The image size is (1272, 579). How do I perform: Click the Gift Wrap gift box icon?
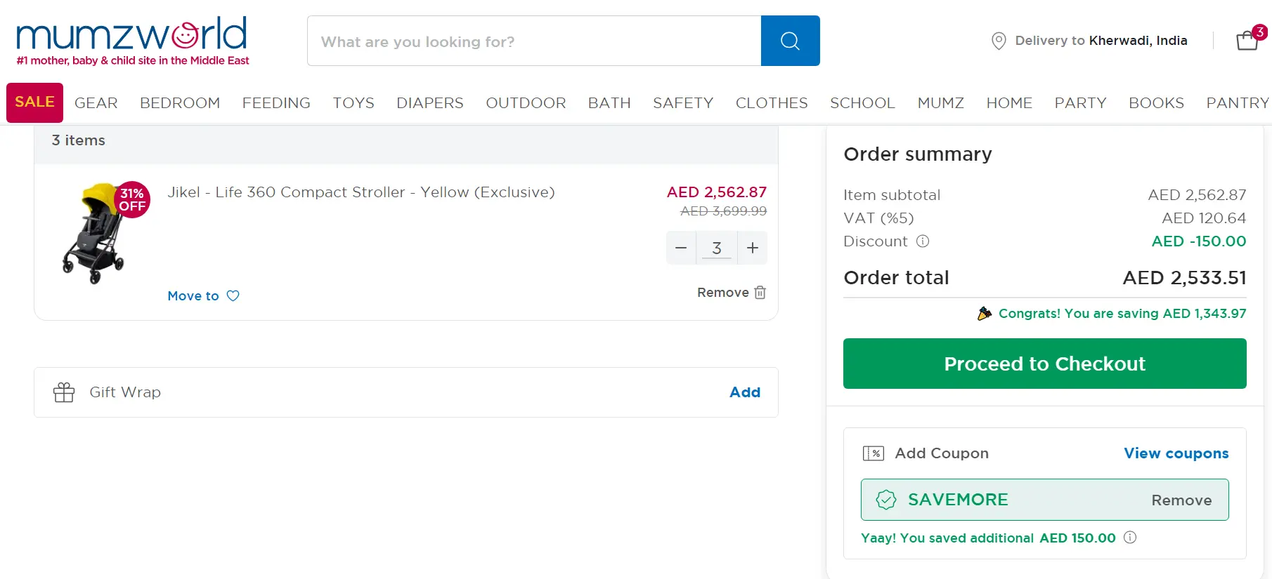pyautogui.click(x=64, y=392)
